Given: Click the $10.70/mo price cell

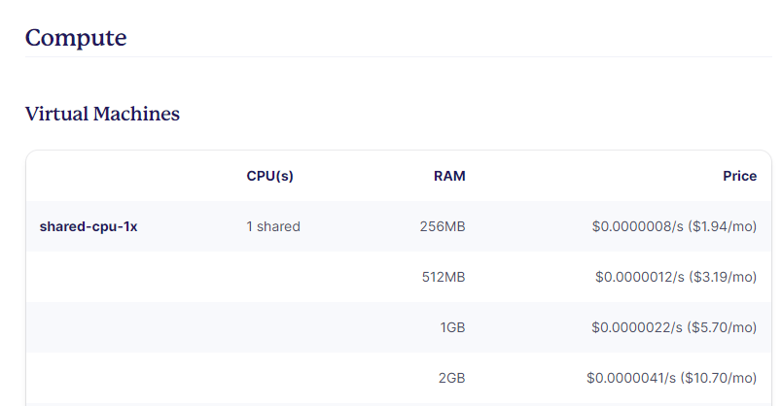Looking at the screenshot, I should (x=671, y=378).
